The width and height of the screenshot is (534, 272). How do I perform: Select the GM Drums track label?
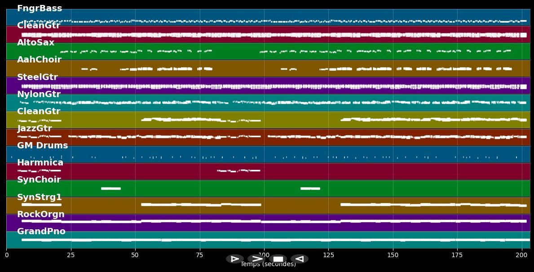tap(42, 146)
